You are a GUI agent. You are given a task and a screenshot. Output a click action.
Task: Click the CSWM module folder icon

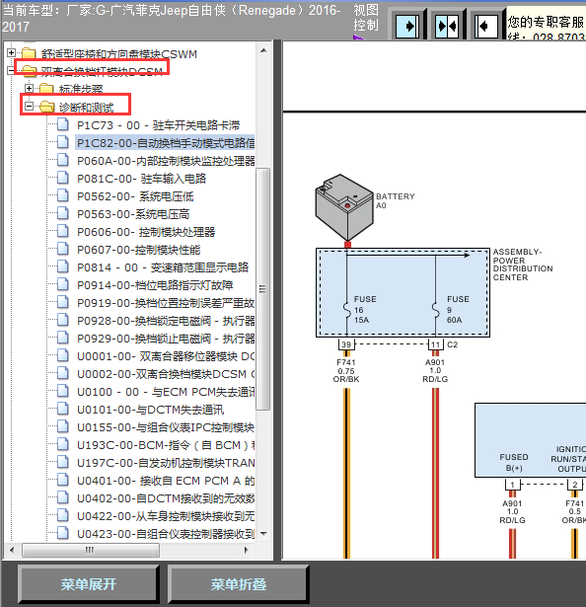pos(29,52)
